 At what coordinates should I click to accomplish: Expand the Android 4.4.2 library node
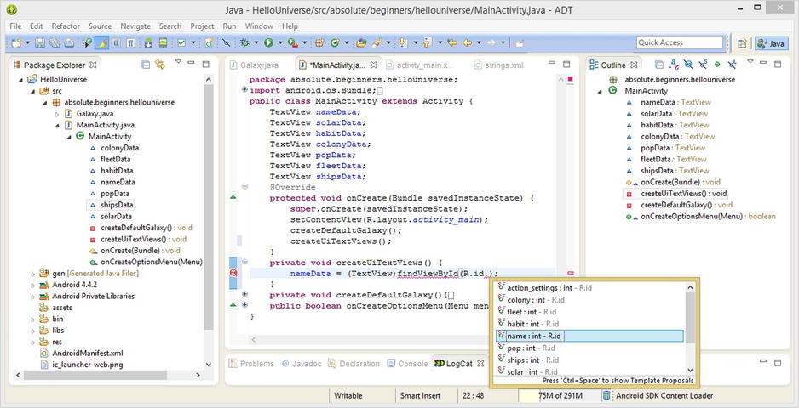33,285
